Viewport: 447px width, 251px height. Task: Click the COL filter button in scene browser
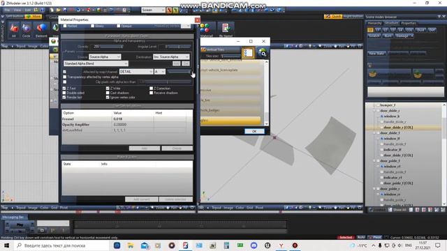(409, 30)
